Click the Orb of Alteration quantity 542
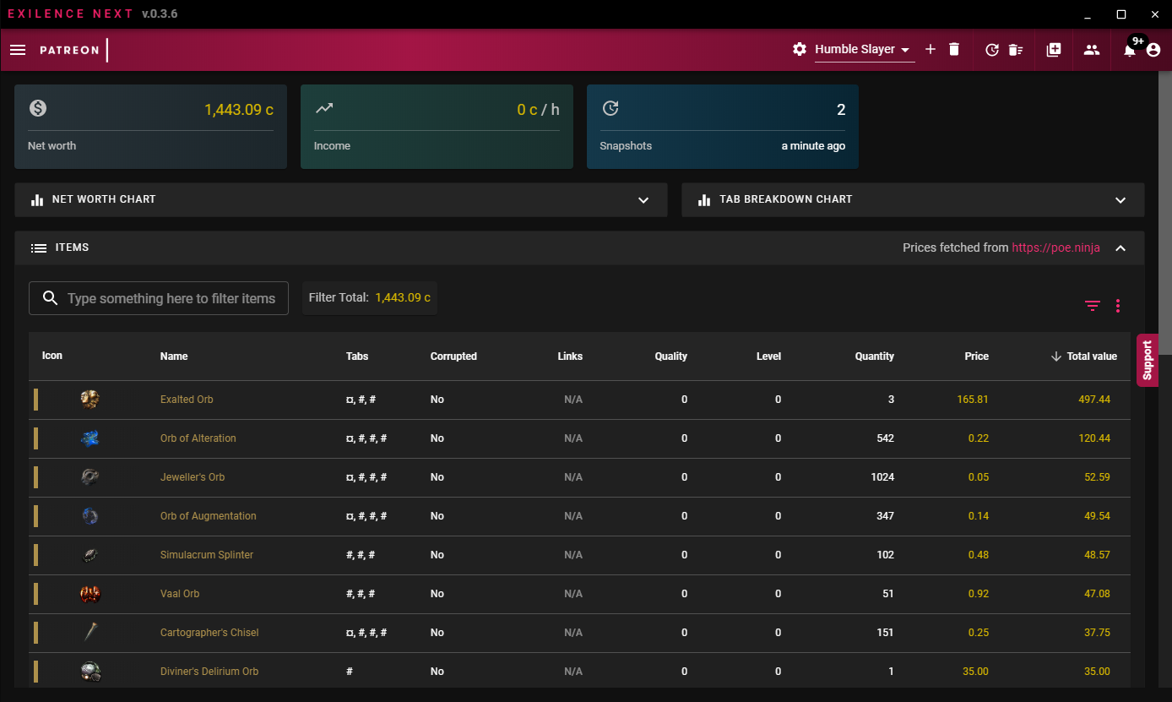This screenshot has width=1172, height=702. tap(885, 438)
